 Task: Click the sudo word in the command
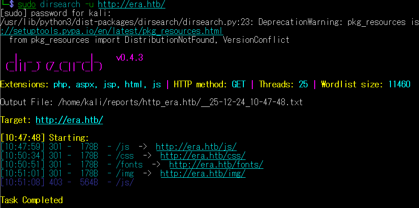pos(26,4)
